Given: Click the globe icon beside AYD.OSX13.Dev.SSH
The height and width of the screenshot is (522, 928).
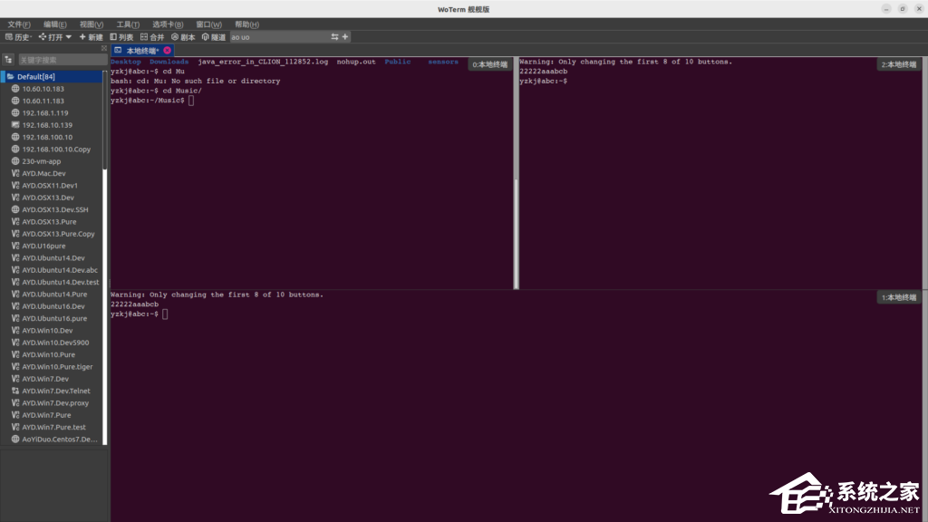Looking at the screenshot, I should tap(15, 209).
